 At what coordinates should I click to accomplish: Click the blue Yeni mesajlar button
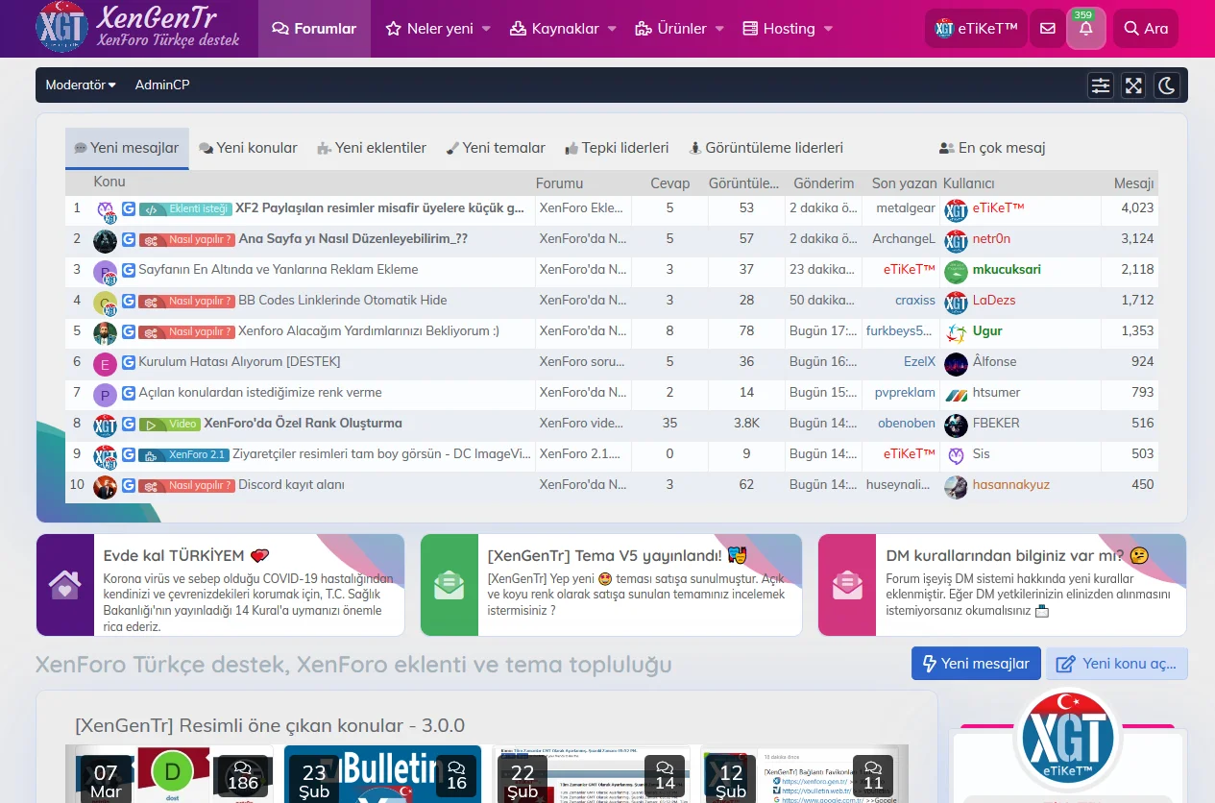click(x=975, y=664)
